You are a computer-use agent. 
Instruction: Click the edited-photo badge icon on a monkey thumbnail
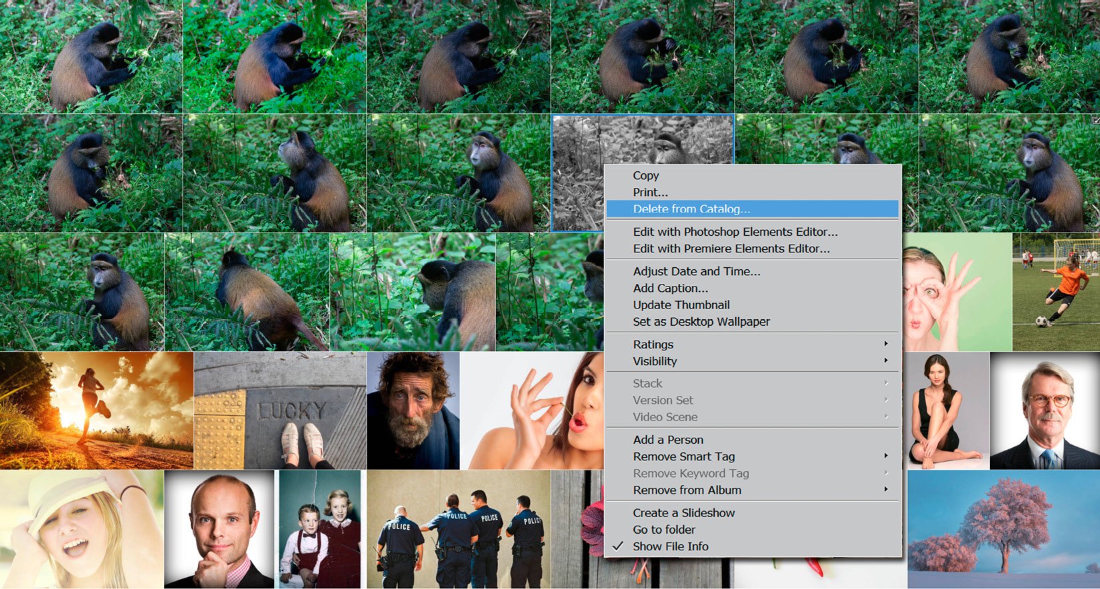coord(1095,120)
